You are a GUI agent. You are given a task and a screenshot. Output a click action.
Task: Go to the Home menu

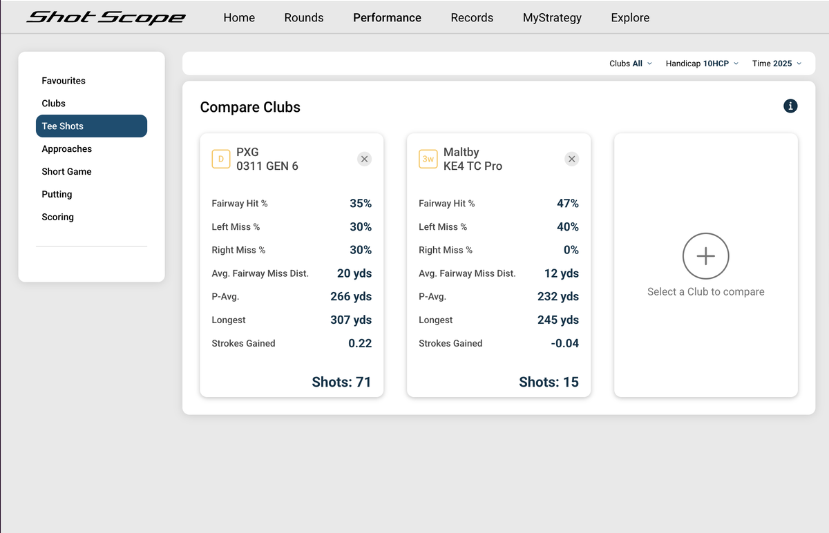(239, 18)
